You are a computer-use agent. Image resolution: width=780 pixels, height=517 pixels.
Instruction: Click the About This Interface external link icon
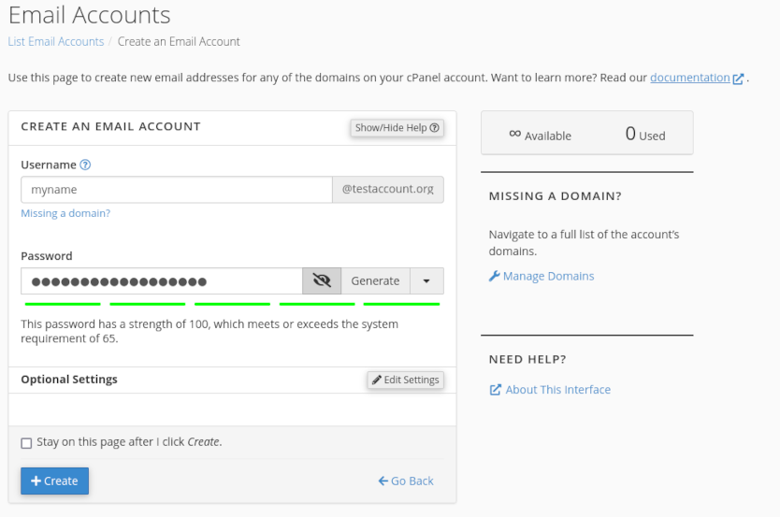496,390
